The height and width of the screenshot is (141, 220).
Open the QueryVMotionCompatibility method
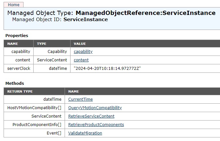tap(95, 108)
